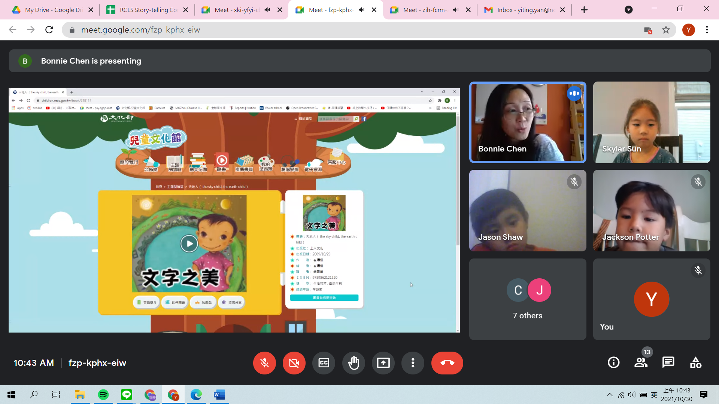The height and width of the screenshot is (404, 719).
Task: Mute audio on Meet zih-fcrm tab
Action: click(x=456, y=10)
